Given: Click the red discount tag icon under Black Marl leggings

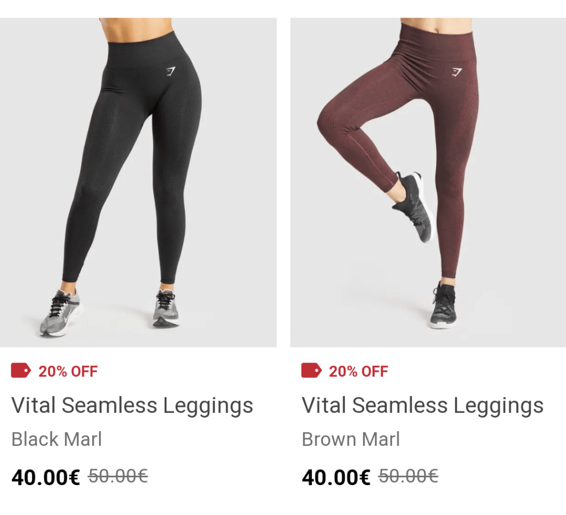Looking at the screenshot, I should 21,371.
